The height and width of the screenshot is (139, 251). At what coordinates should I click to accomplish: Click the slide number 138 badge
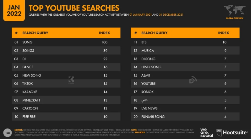[8, 133]
